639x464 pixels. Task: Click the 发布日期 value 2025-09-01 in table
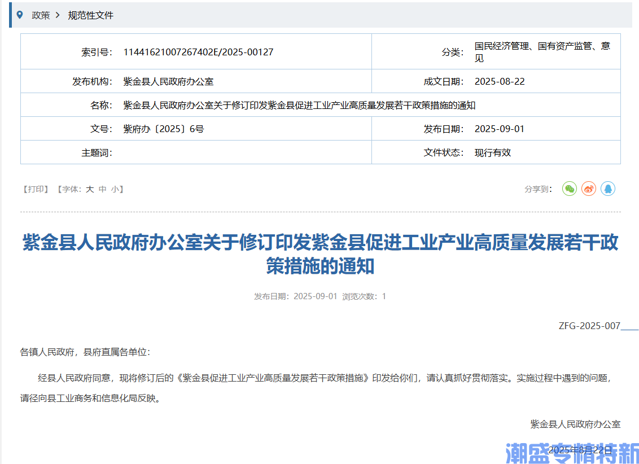(499, 129)
